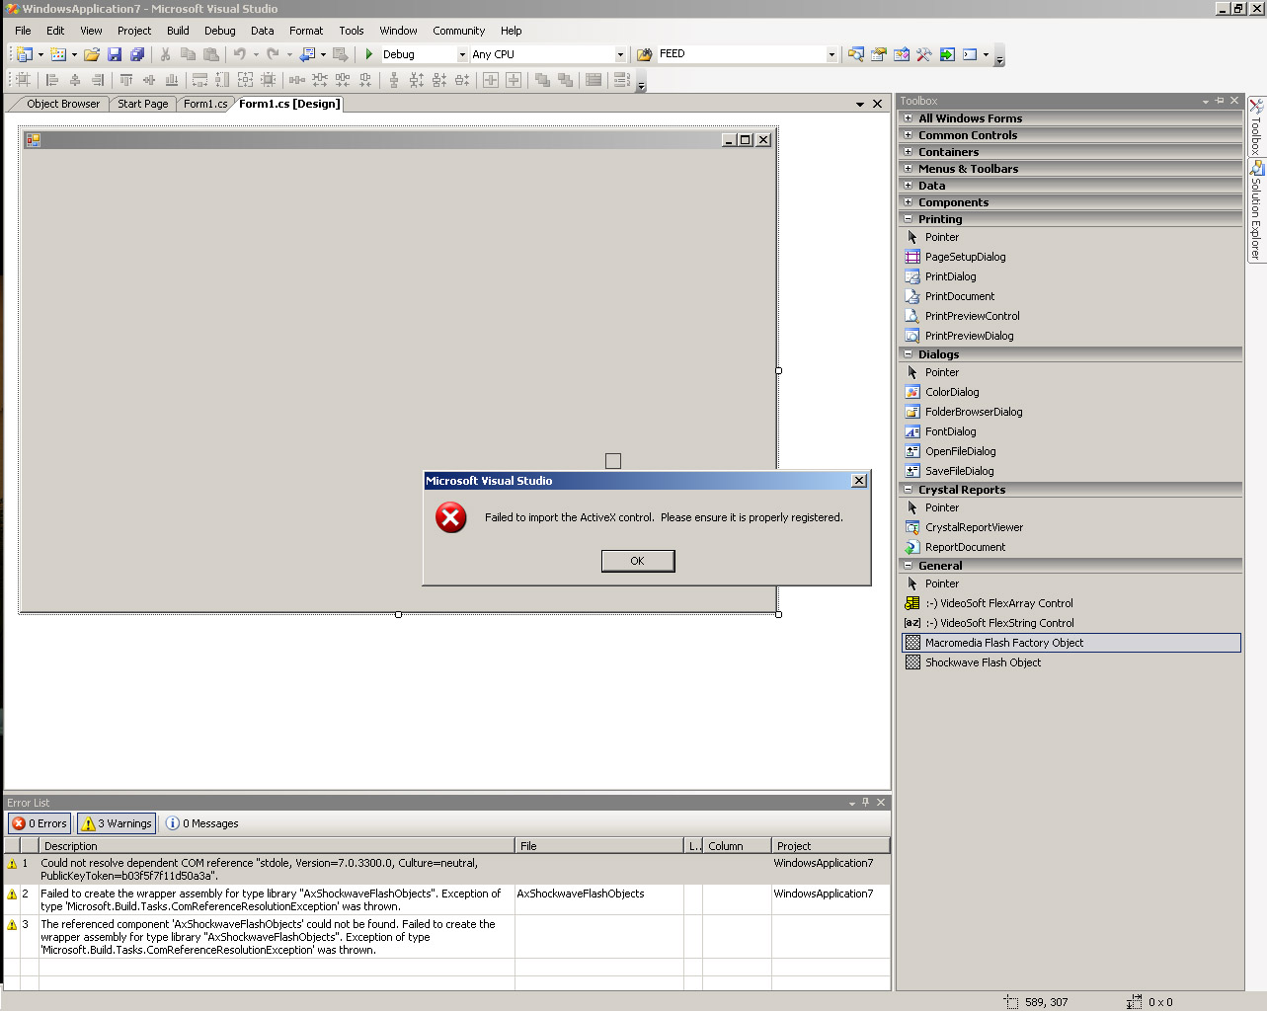Viewport: 1267px width, 1011px height.
Task: Select the stdole COM reference warning row
Action: coord(446,869)
